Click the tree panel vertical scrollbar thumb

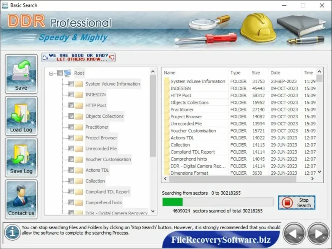[x=153, y=116]
